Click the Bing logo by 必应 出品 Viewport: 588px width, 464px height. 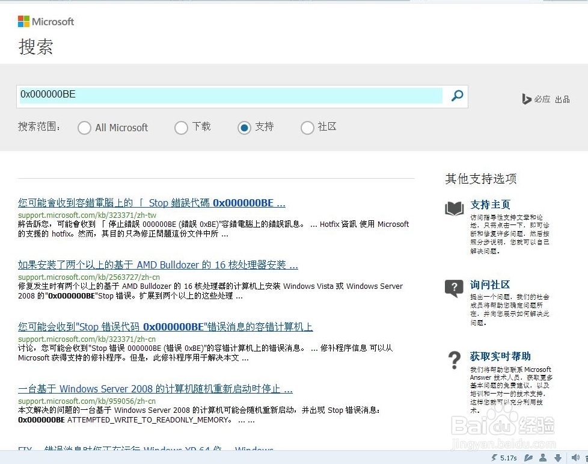tap(527, 99)
